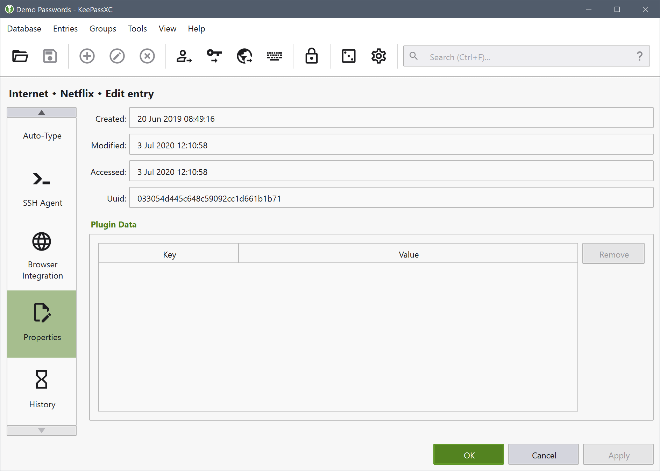660x471 pixels.
Task: Lock the database with the padlock icon
Action: 311,56
